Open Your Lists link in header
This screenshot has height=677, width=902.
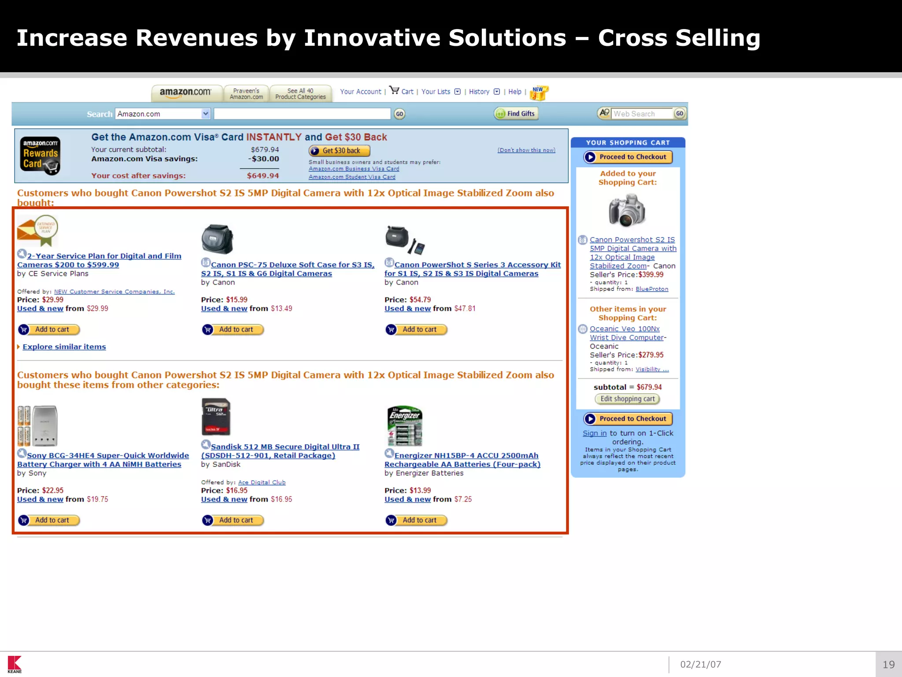(x=436, y=92)
